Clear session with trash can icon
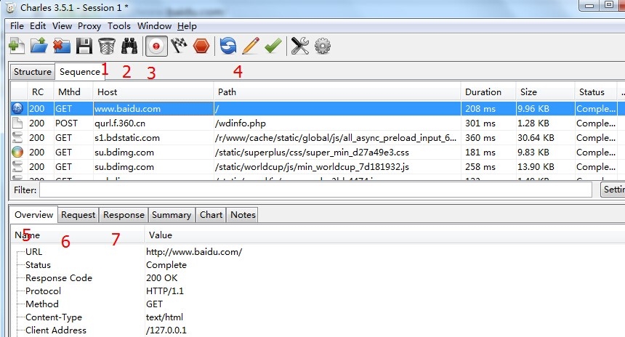 106,46
